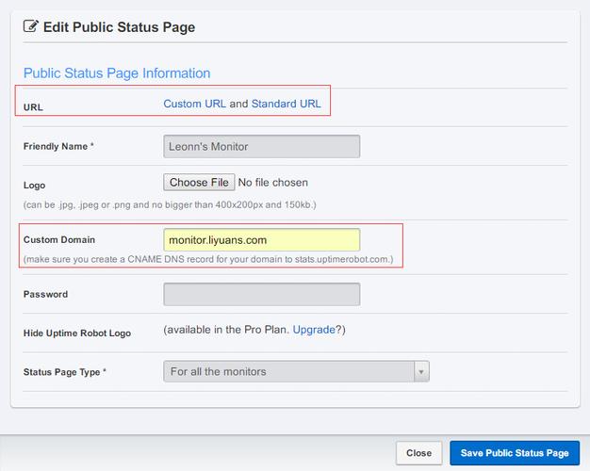Click the logo file size hint text
The height and width of the screenshot is (471, 590).
tap(170, 205)
